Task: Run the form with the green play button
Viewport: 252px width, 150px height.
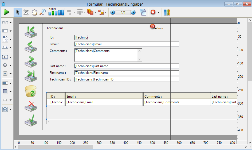Action: [x=7, y=12]
